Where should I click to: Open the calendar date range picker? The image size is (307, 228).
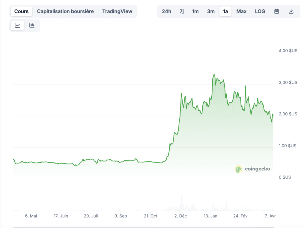pos(276,11)
